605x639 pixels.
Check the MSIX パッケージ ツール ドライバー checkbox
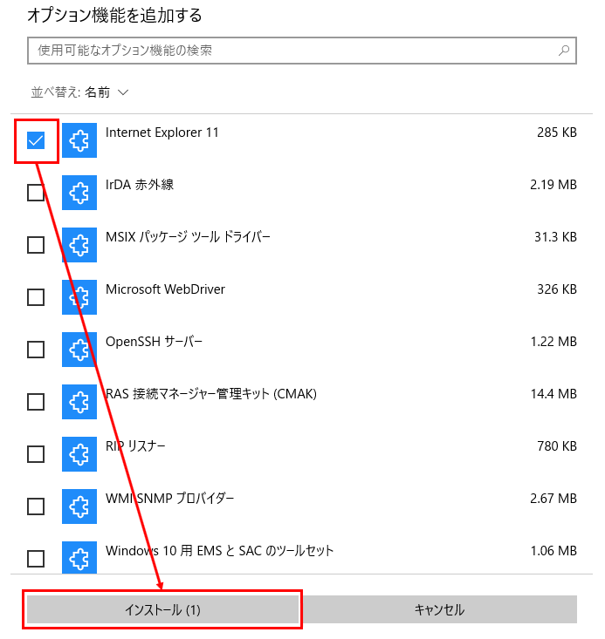tap(36, 245)
